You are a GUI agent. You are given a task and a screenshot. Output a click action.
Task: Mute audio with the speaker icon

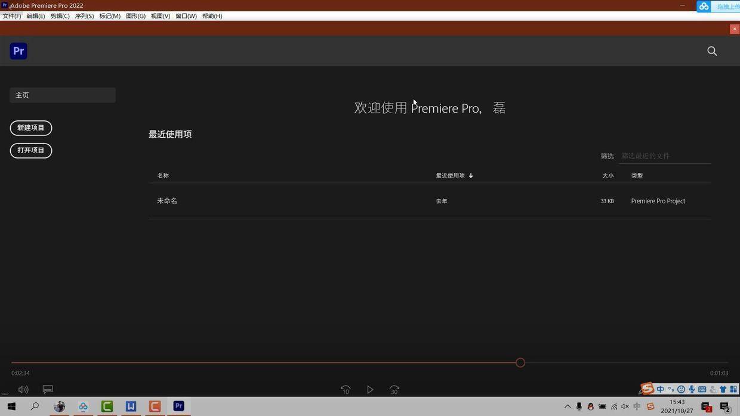23,389
